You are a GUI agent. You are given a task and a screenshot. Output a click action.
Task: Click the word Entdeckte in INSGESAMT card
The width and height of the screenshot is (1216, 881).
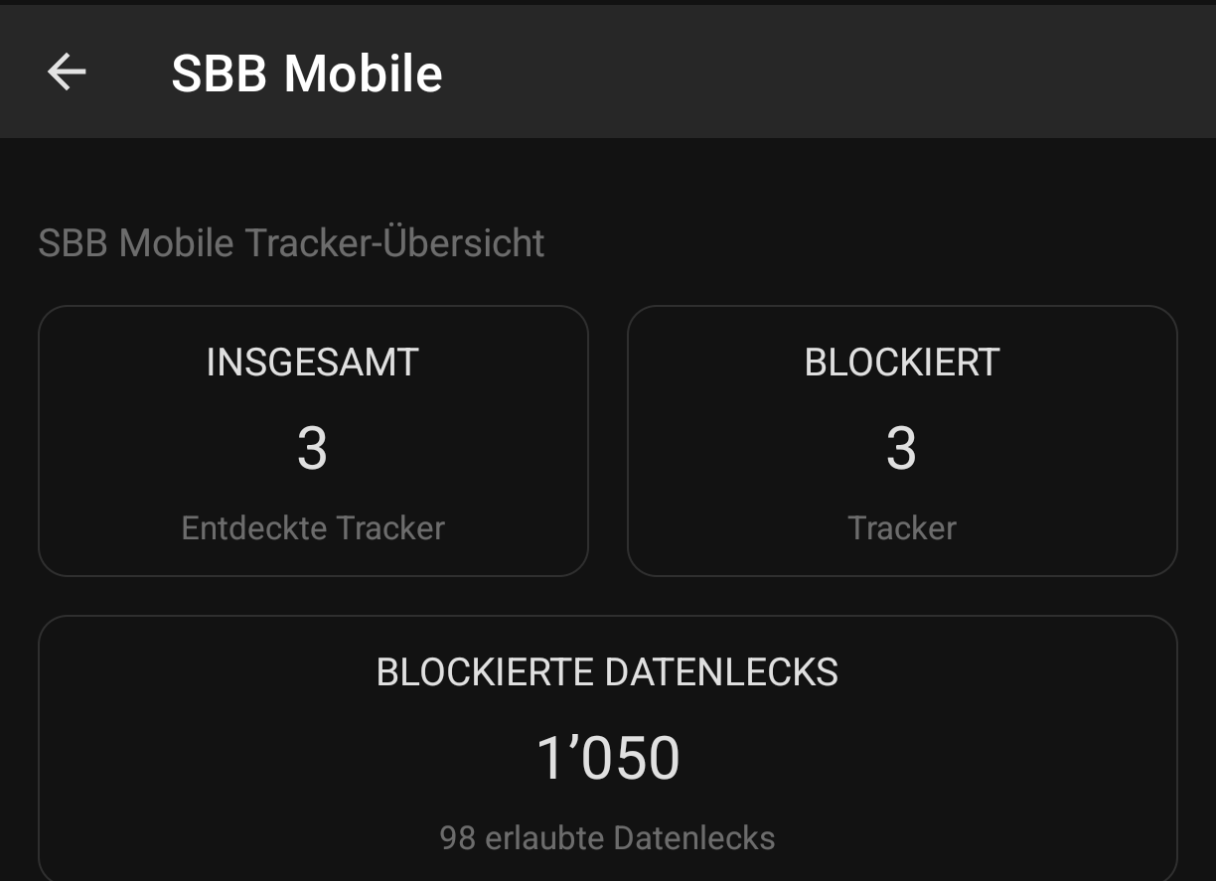tap(241, 527)
